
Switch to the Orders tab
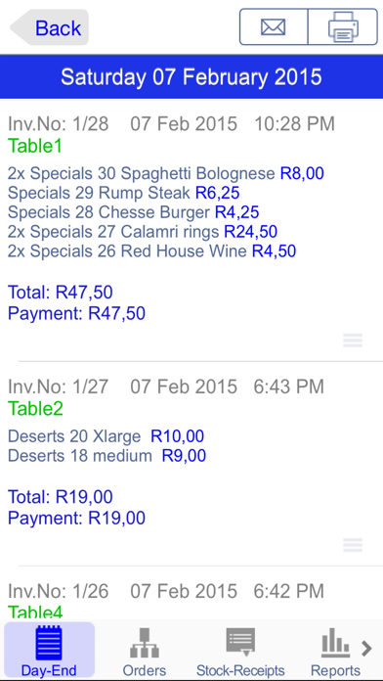pyautogui.click(x=145, y=650)
